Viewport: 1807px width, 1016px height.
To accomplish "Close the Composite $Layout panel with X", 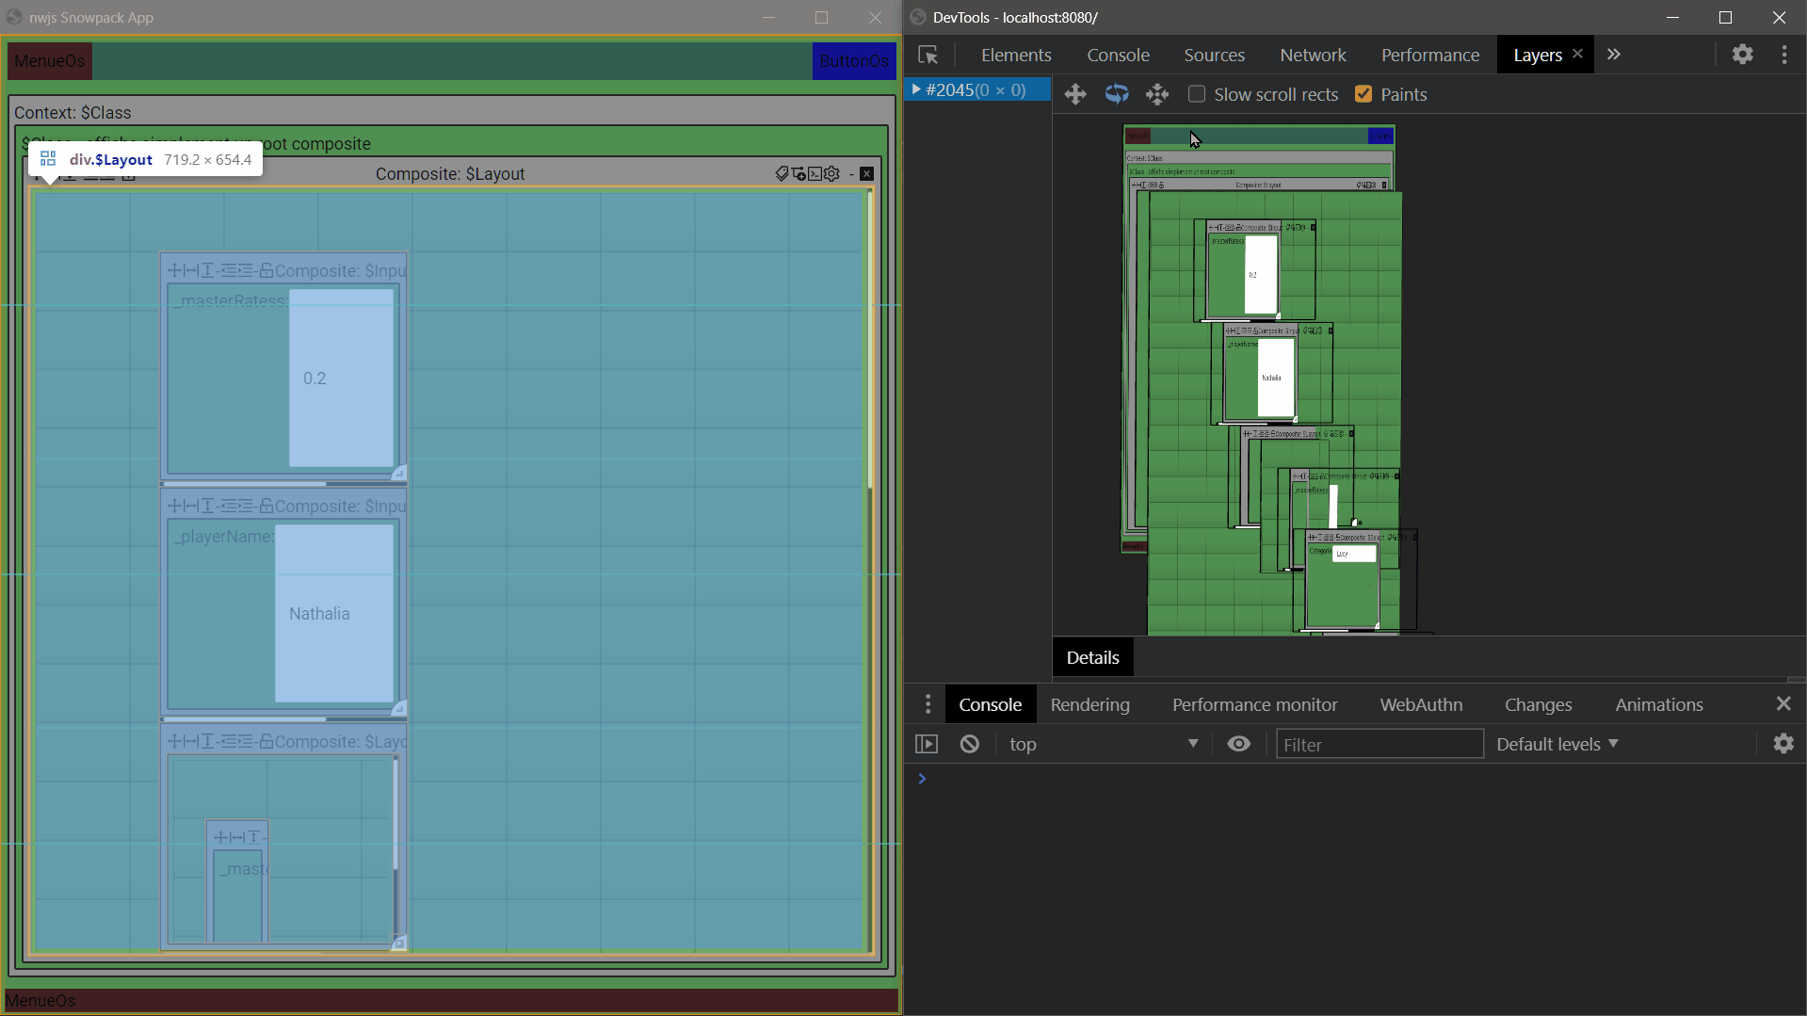I will click(x=867, y=173).
